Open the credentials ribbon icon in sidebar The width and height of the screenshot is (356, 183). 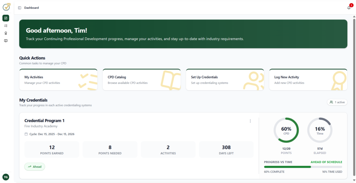(x=6, y=33)
